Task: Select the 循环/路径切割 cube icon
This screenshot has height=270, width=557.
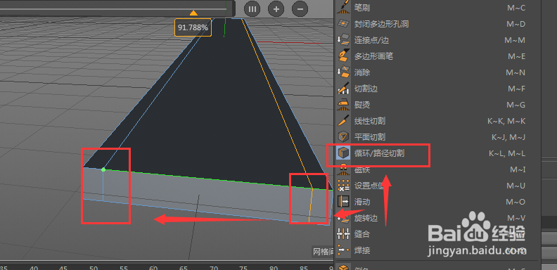Action: point(342,153)
